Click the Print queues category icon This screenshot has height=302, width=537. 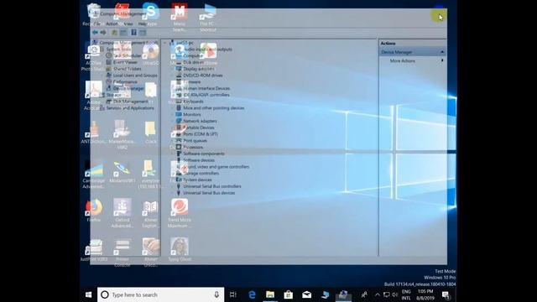point(179,140)
